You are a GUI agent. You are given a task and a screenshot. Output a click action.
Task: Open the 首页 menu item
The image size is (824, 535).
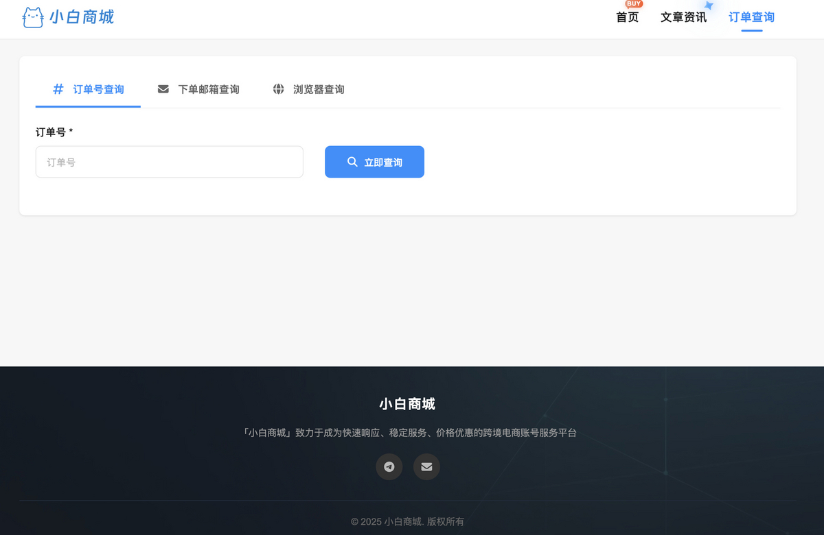click(x=627, y=17)
